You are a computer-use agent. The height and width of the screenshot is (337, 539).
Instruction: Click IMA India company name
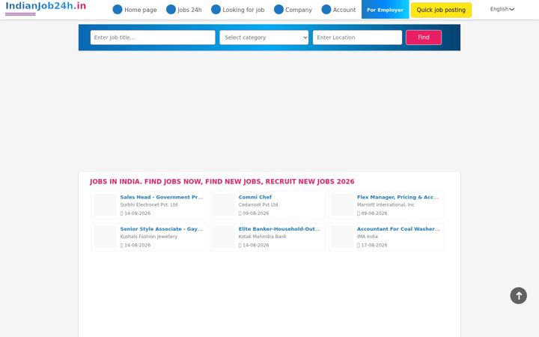click(x=367, y=237)
